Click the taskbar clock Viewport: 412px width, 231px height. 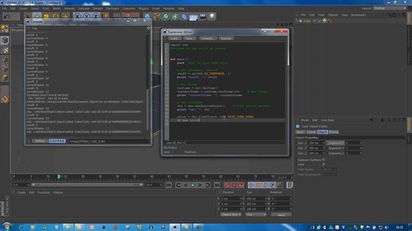(x=399, y=227)
